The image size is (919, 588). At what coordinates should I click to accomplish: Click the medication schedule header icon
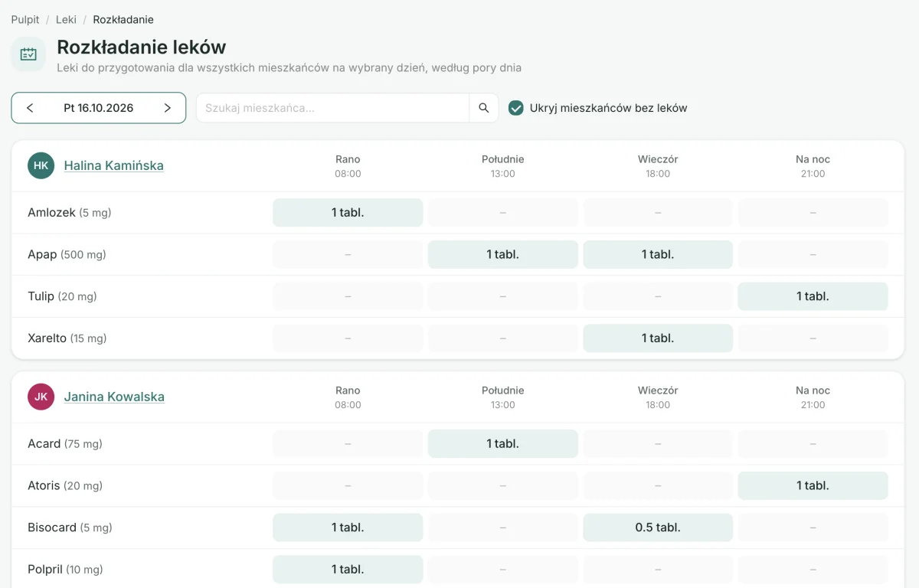(28, 54)
